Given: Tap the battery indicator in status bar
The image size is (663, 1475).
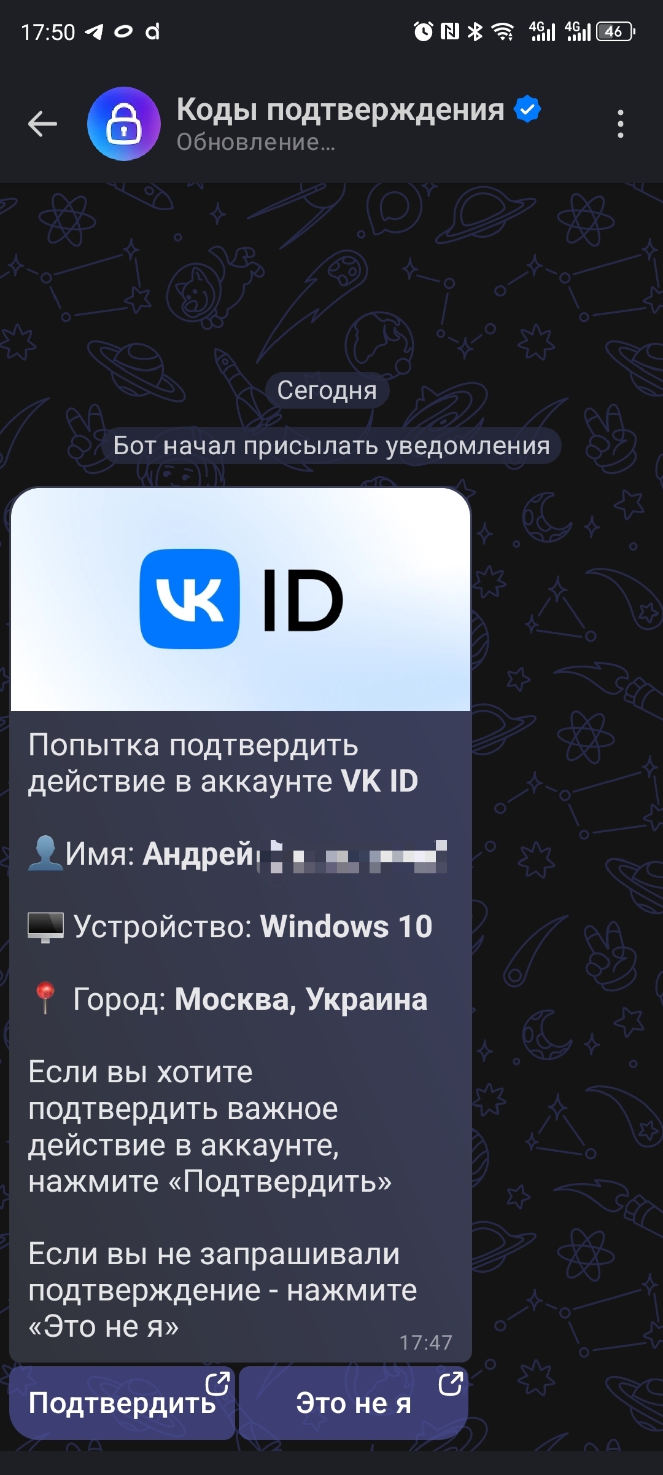Looking at the screenshot, I should click(616, 31).
